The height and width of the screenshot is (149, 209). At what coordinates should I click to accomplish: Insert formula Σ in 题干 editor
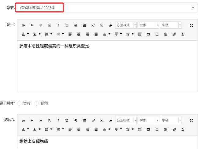tap(183, 34)
